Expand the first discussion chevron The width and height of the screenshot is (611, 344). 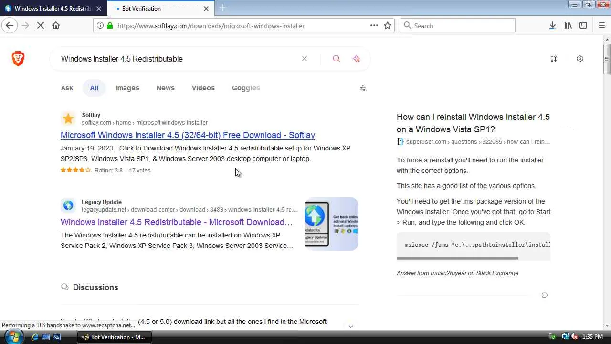click(351, 326)
